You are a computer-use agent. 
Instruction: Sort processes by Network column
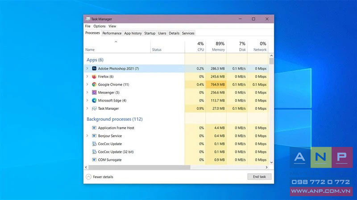258,47
